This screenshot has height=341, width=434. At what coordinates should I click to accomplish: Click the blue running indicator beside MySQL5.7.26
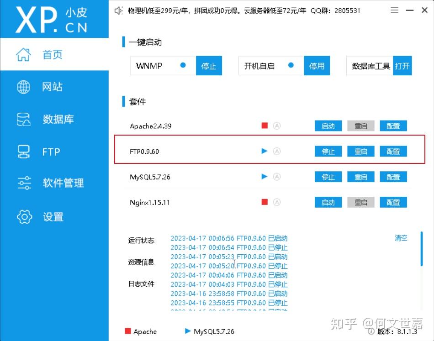coord(264,177)
